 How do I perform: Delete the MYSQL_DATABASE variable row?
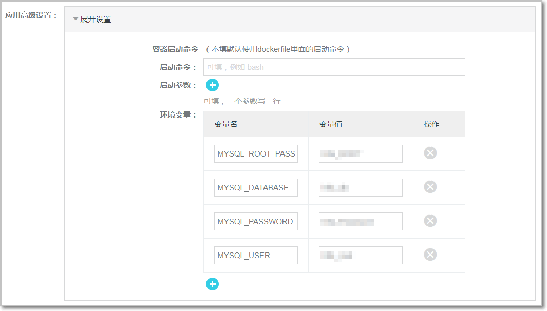pos(430,187)
